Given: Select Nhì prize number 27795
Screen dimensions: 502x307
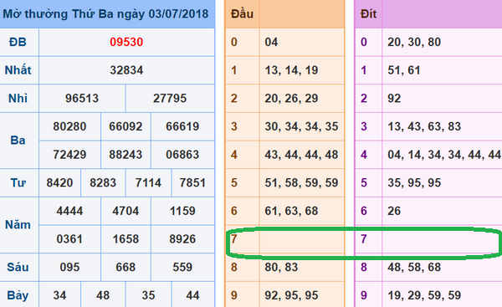Looking at the screenshot, I should click(170, 98).
